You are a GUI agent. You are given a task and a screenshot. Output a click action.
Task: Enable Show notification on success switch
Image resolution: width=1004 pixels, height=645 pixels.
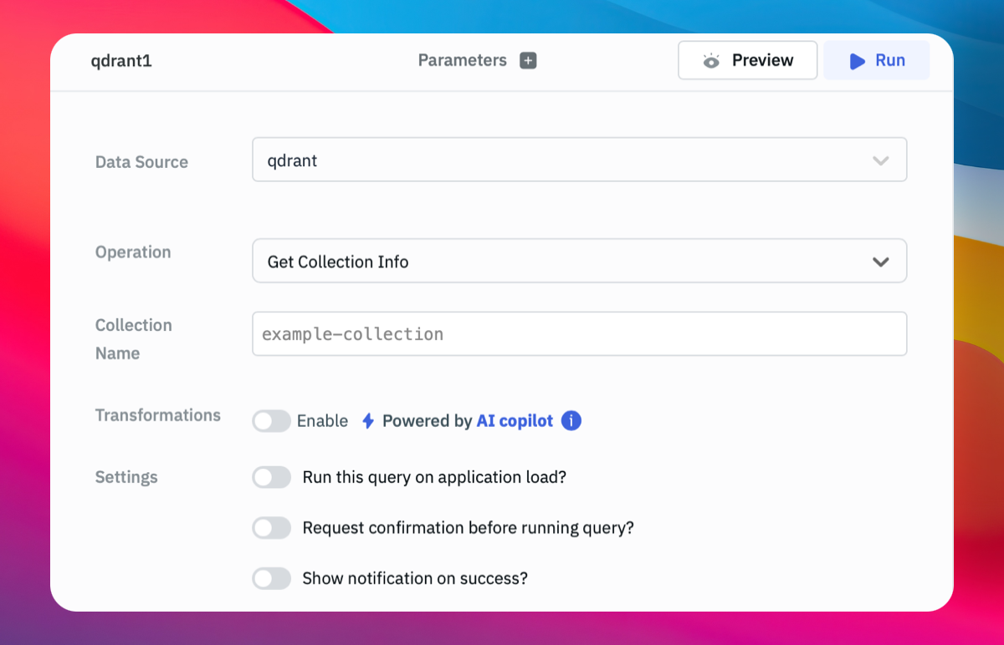[271, 578]
